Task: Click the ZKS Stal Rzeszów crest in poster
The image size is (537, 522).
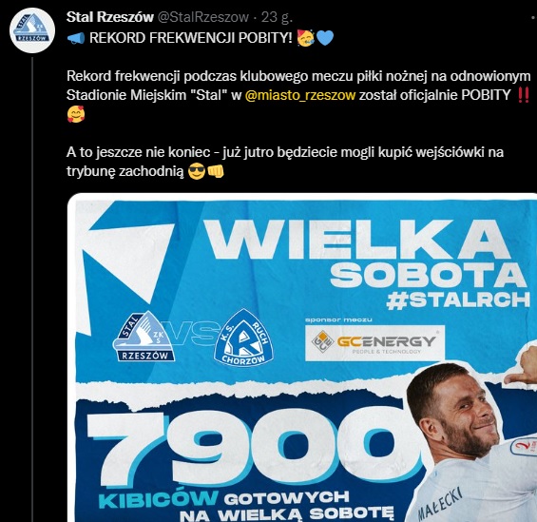Action: point(144,336)
